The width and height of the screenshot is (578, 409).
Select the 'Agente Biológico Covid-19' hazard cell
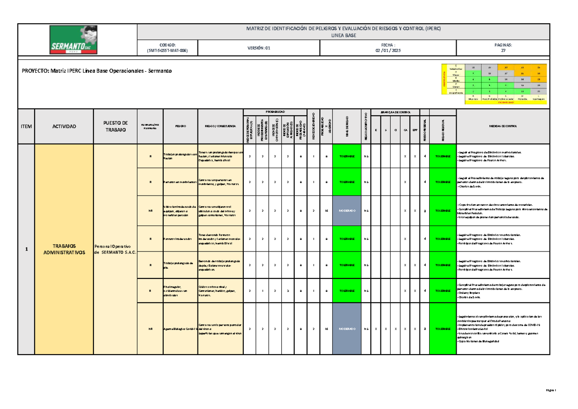click(x=181, y=330)
